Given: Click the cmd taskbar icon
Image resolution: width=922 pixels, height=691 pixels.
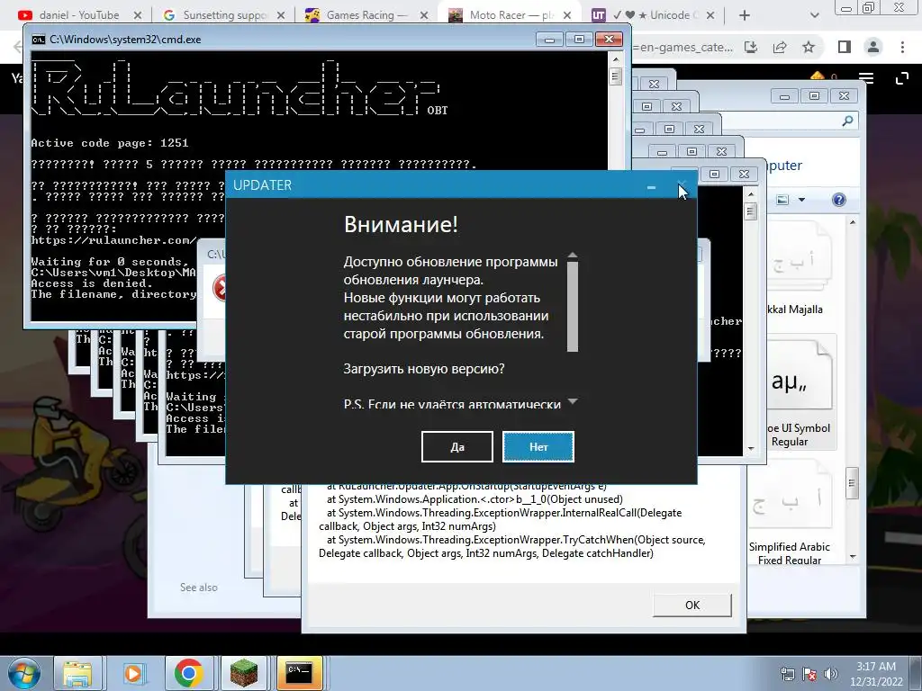Looking at the screenshot, I should click(299, 673).
